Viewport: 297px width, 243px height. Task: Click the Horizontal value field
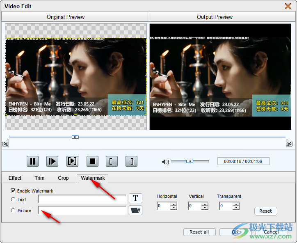pyautogui.click(x=164, y=206)
